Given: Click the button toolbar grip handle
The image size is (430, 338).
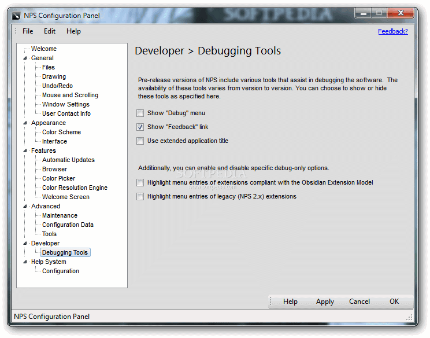Looking at the screenshot, I should coord(270,301).
